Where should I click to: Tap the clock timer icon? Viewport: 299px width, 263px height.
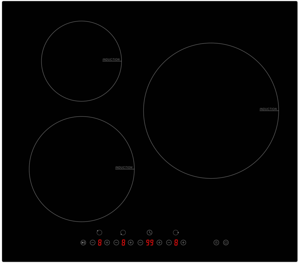(149, 233)
